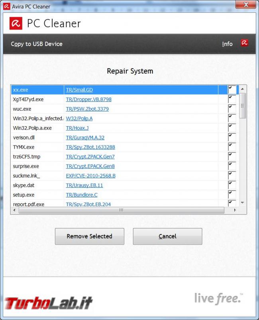Click the Cancel button
The image size is (259, 320).
point(168,237)
